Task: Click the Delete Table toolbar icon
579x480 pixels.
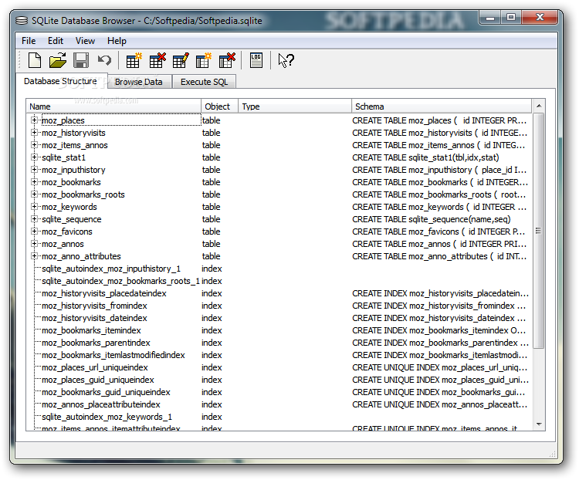Action: pyautogui.click(x=157, y=60)
